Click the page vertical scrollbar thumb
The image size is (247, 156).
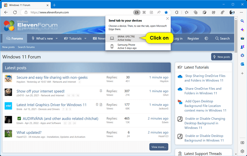pos(236,36)
